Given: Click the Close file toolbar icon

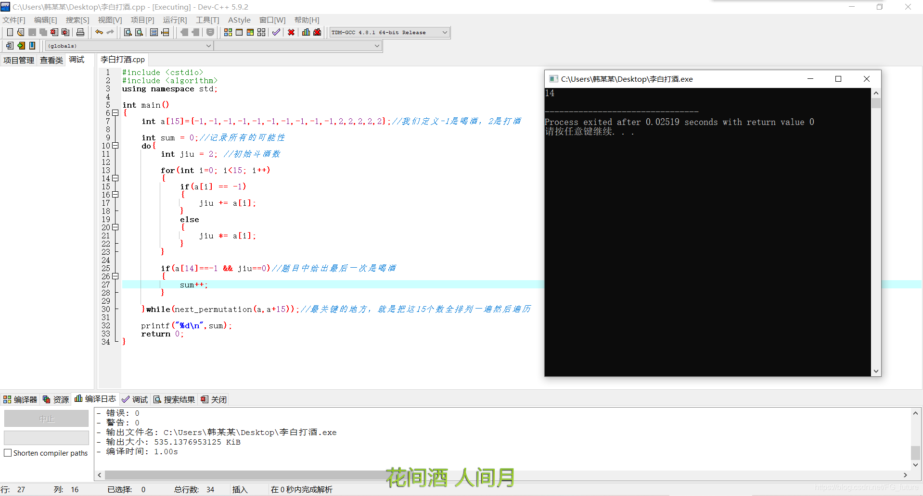Looking at the screenshot, I should coord(54,32).
